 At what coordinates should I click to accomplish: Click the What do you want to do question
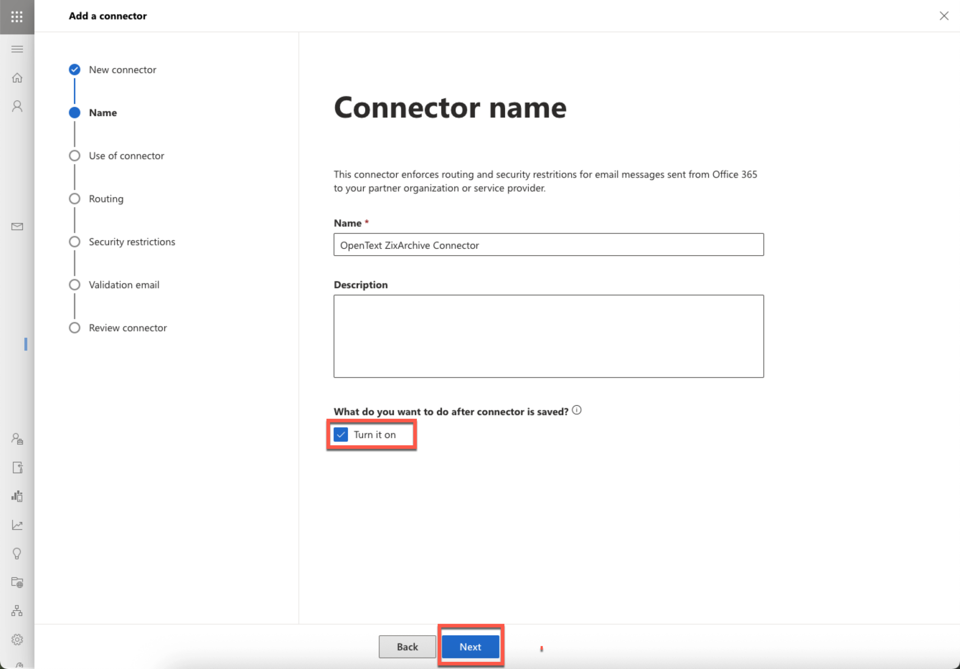point(451,412)
